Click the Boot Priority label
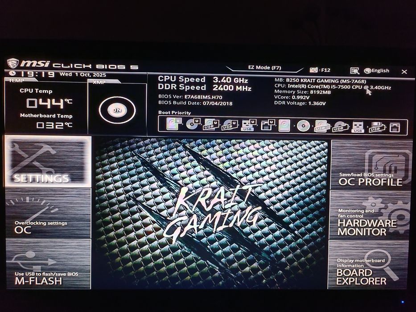416x312 pixels. [x=175, y=112]
